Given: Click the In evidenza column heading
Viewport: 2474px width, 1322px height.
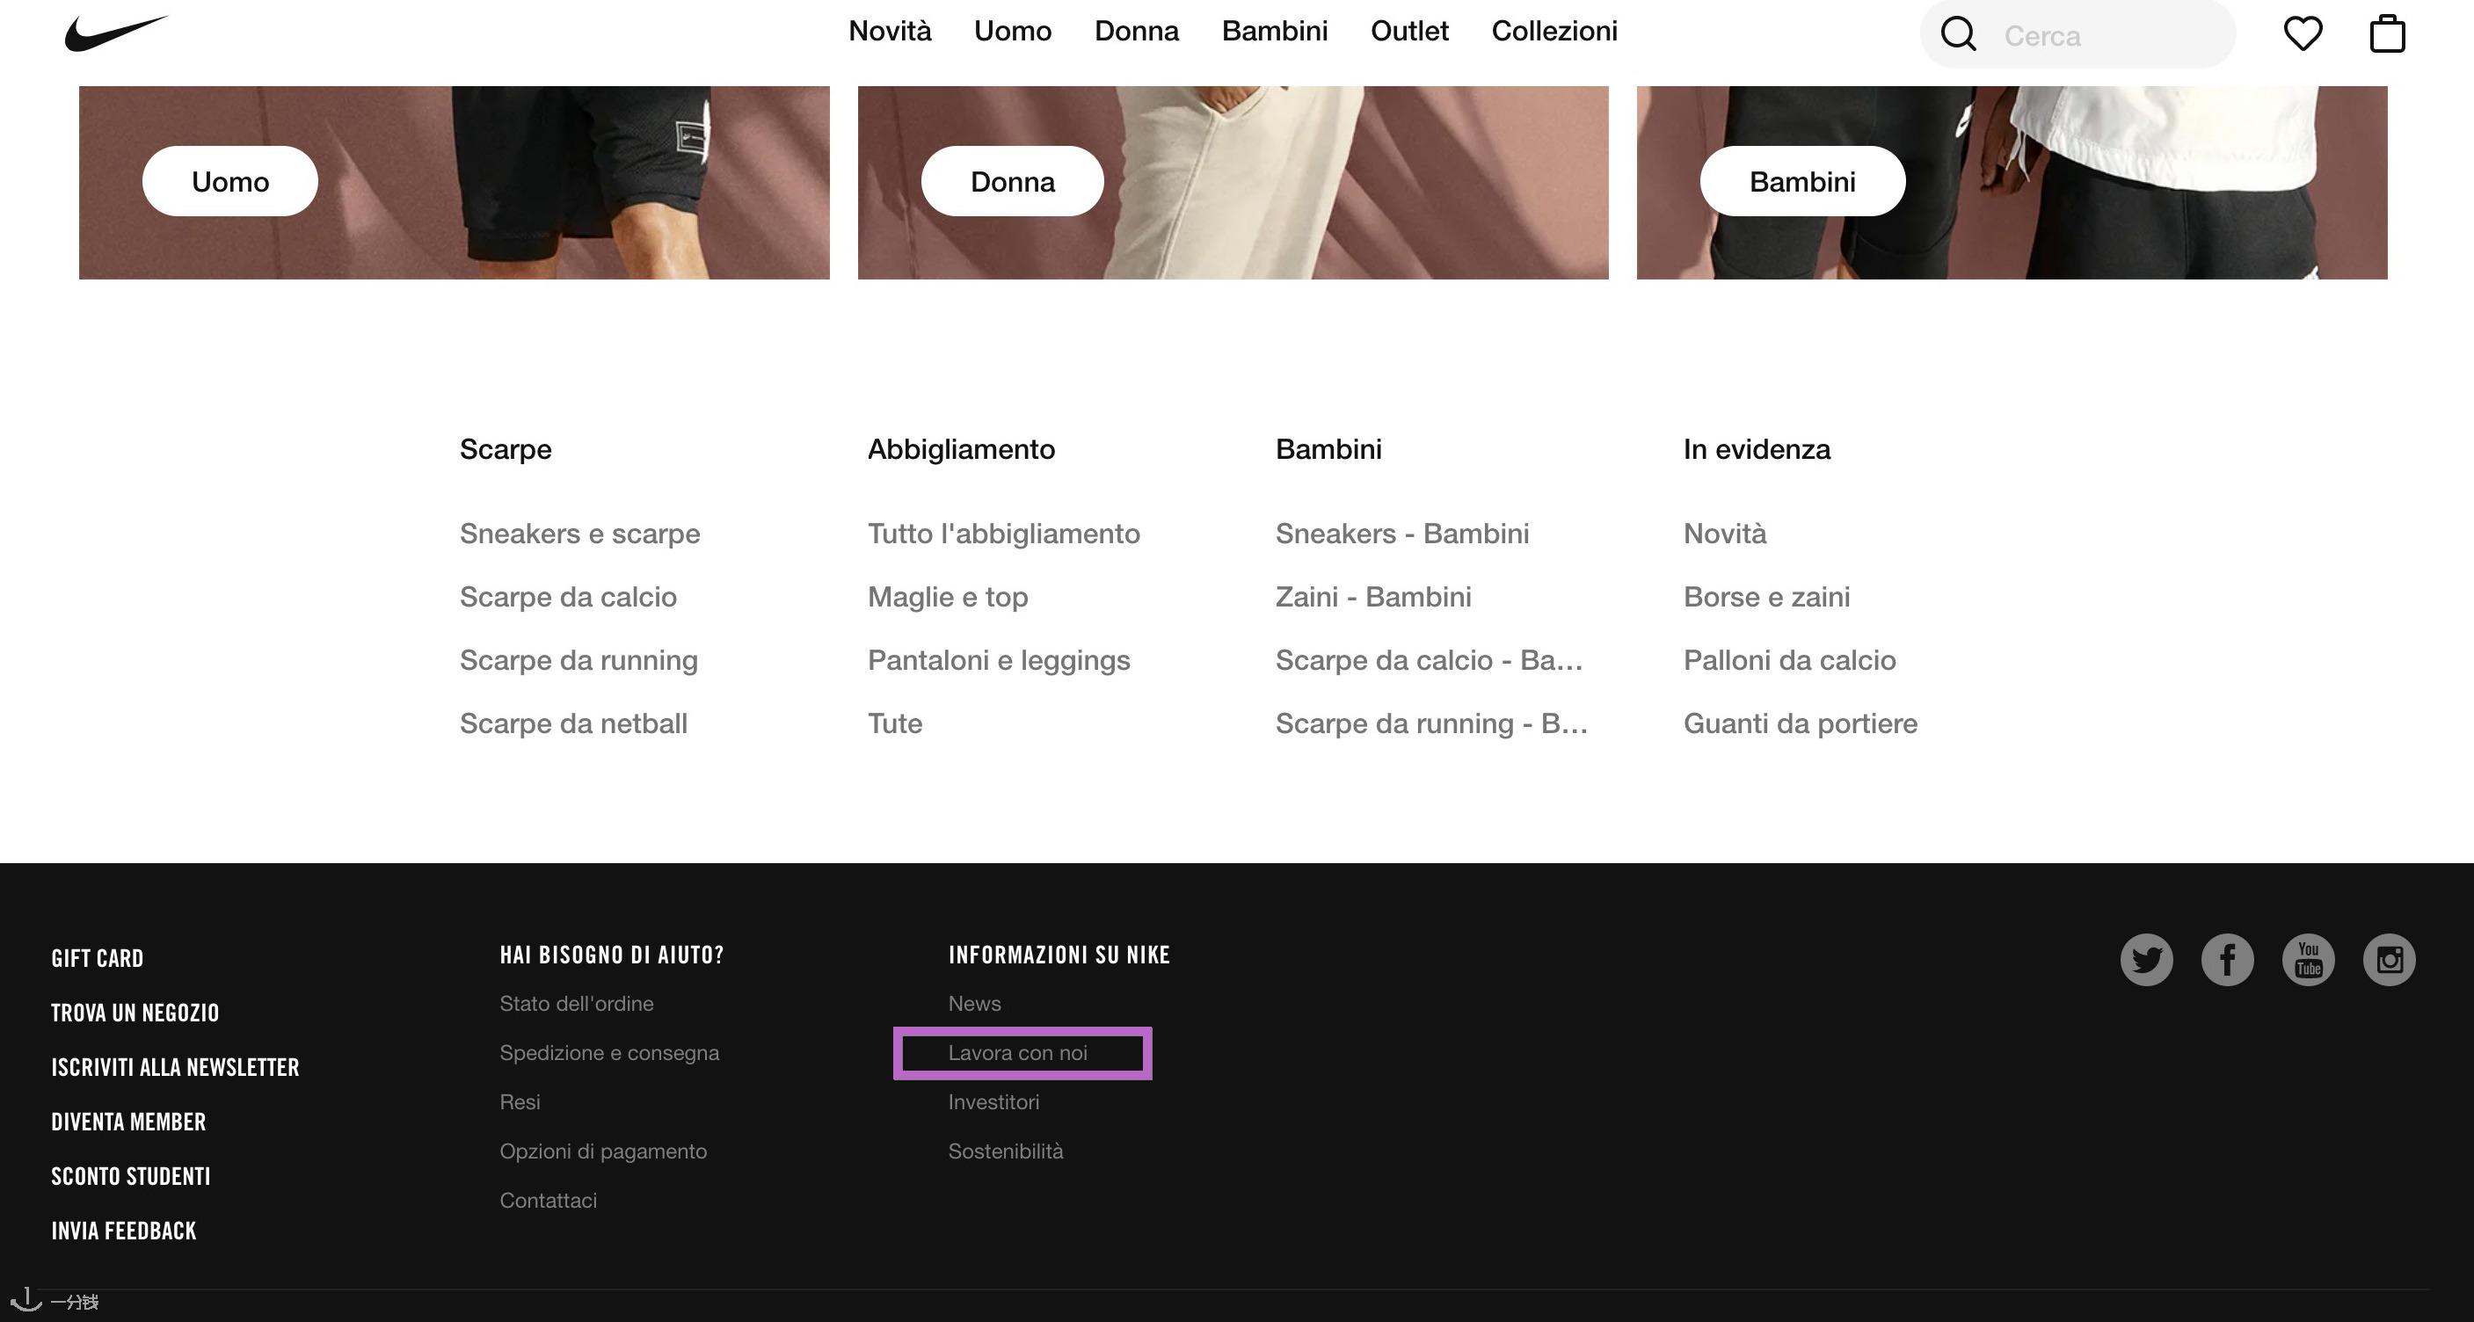Looking at the screenshot, I should click(x=1757, y=449).
